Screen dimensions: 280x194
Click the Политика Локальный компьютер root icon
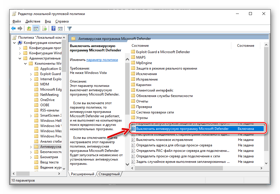[x=14, y=38]
